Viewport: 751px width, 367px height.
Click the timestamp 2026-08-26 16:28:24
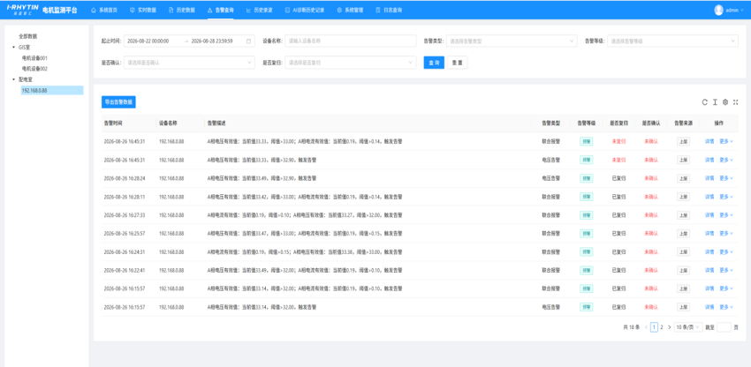click(x=125, y=178)
